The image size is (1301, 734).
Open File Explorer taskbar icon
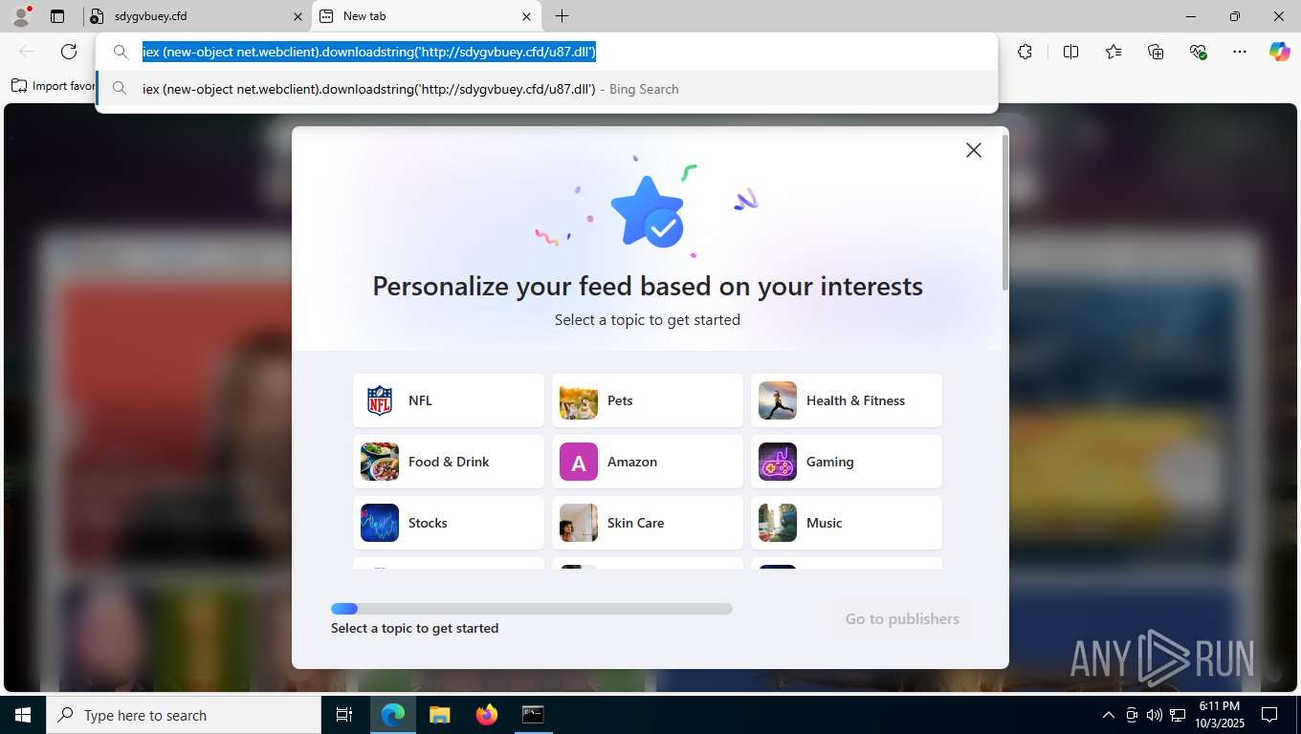point(440,715)
